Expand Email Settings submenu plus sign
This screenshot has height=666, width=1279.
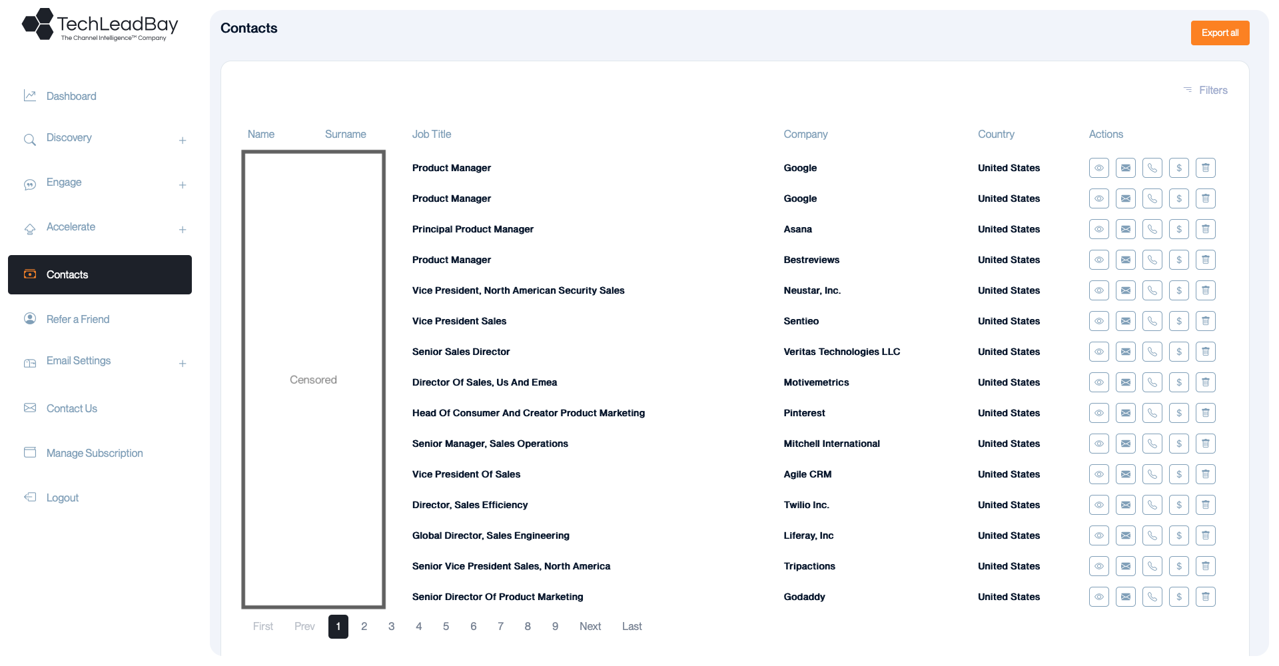[183, 364]
